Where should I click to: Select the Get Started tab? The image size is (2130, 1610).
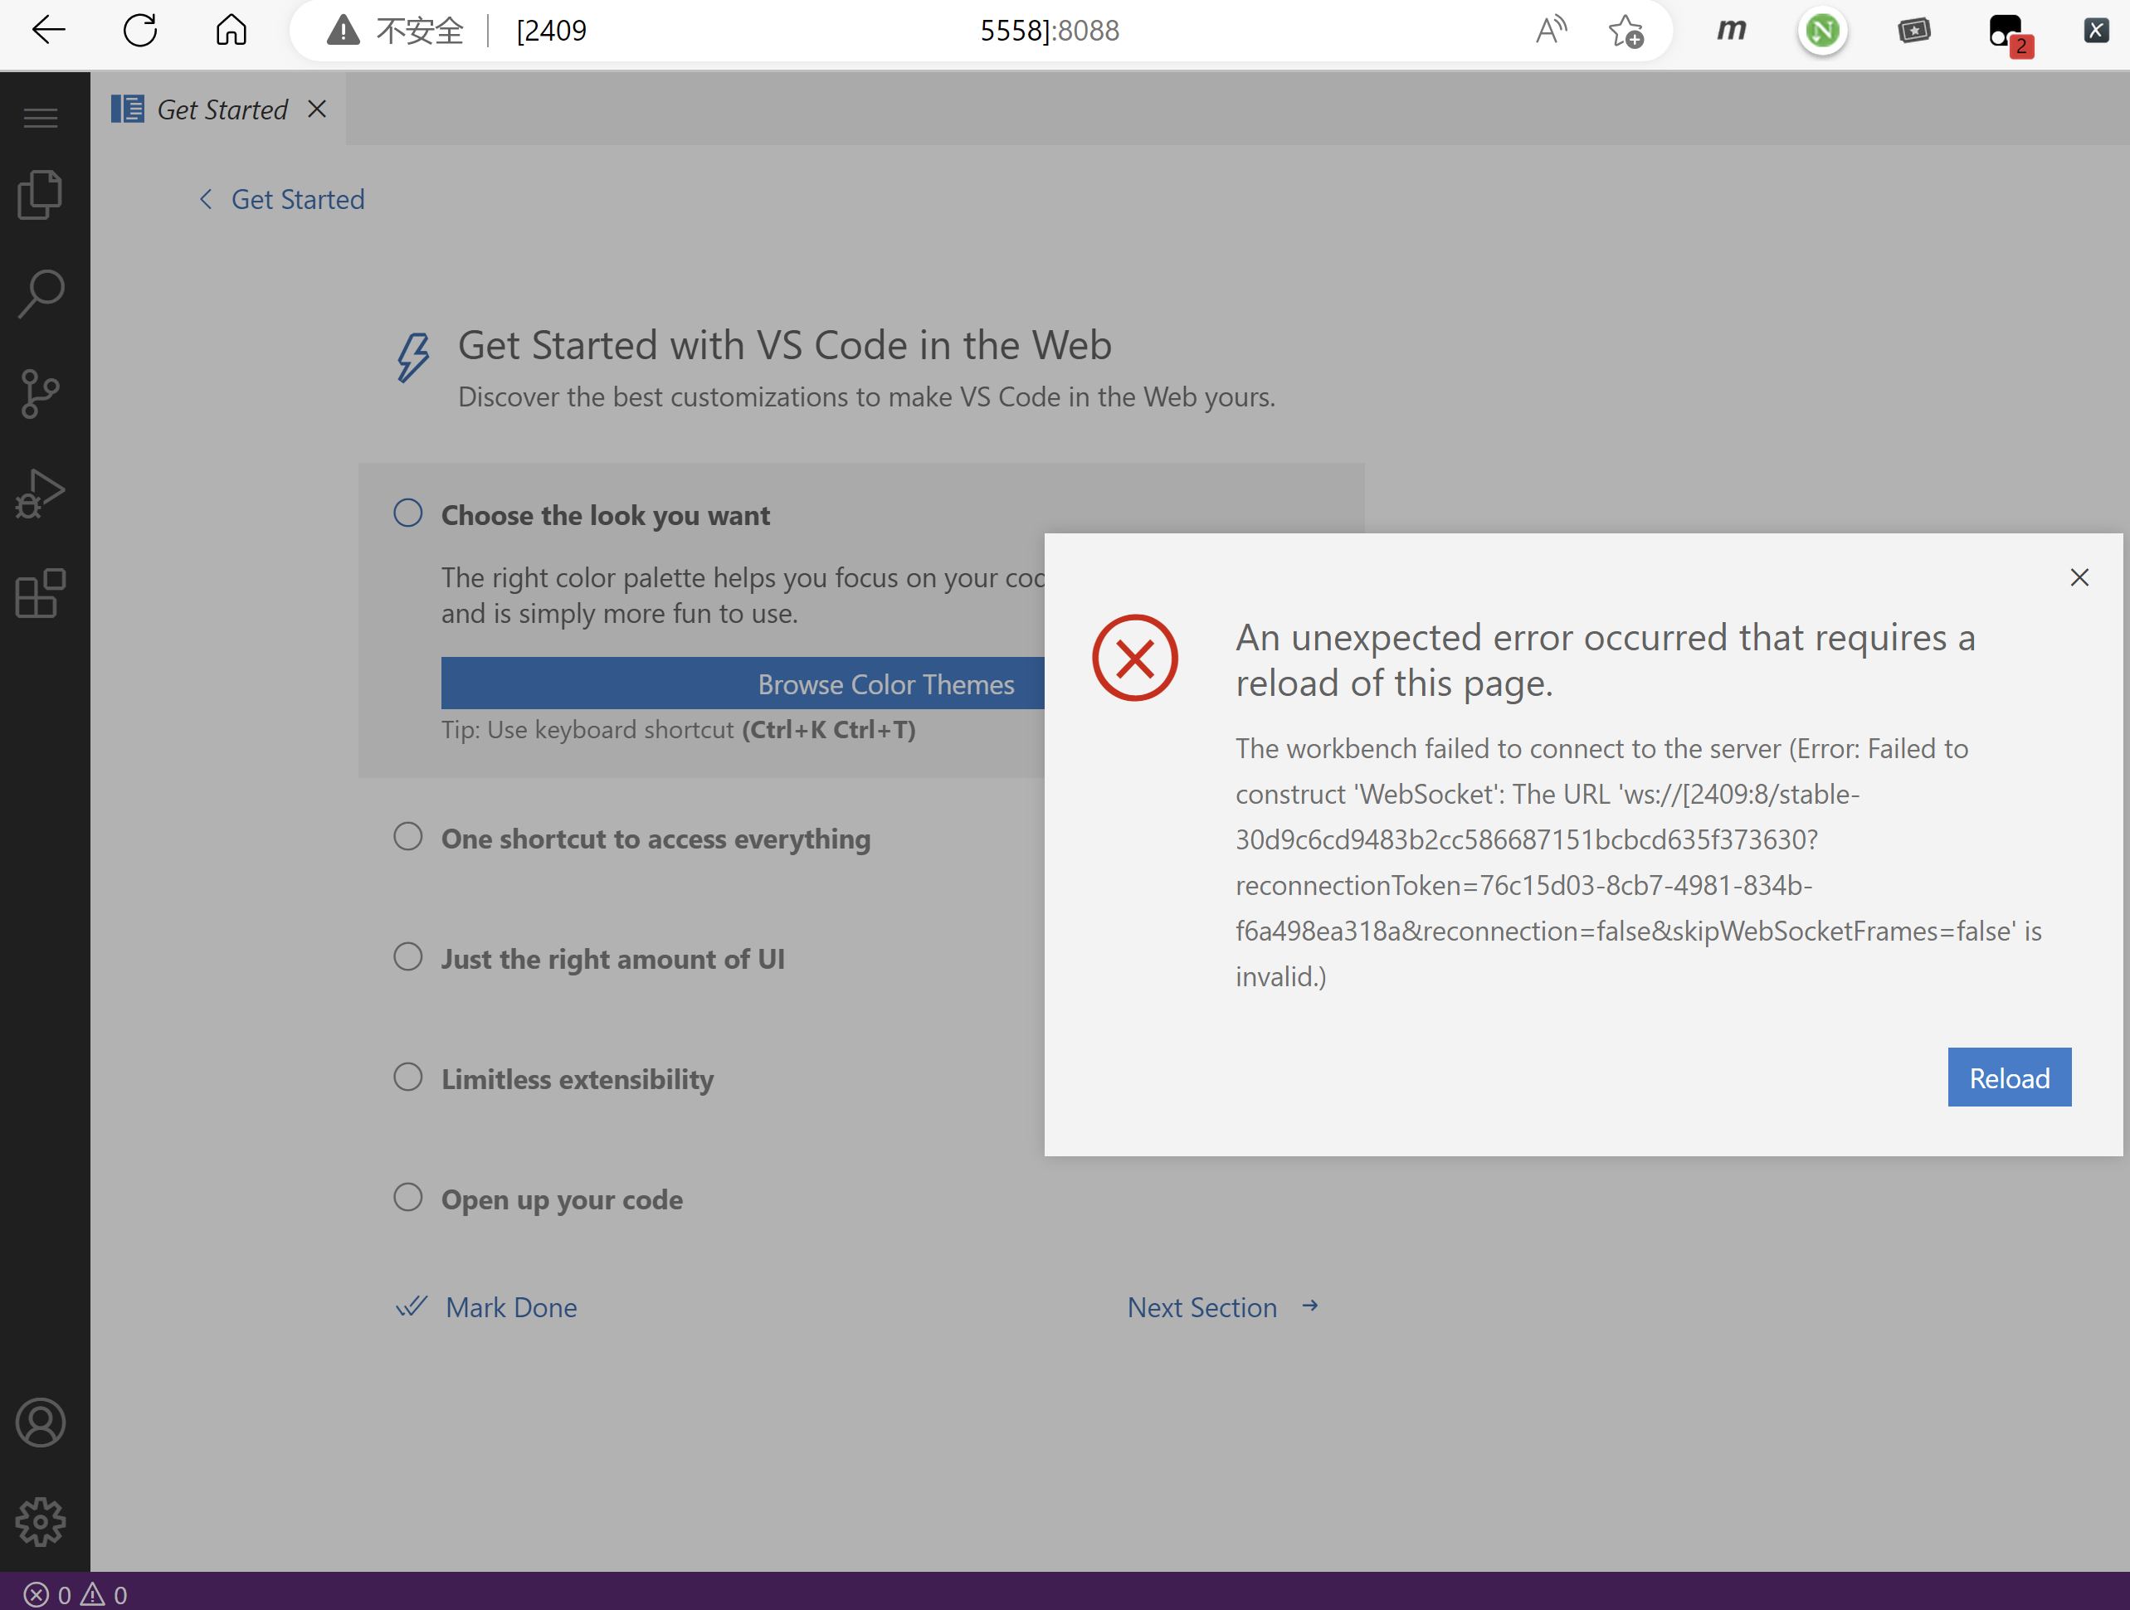[220, 109]
